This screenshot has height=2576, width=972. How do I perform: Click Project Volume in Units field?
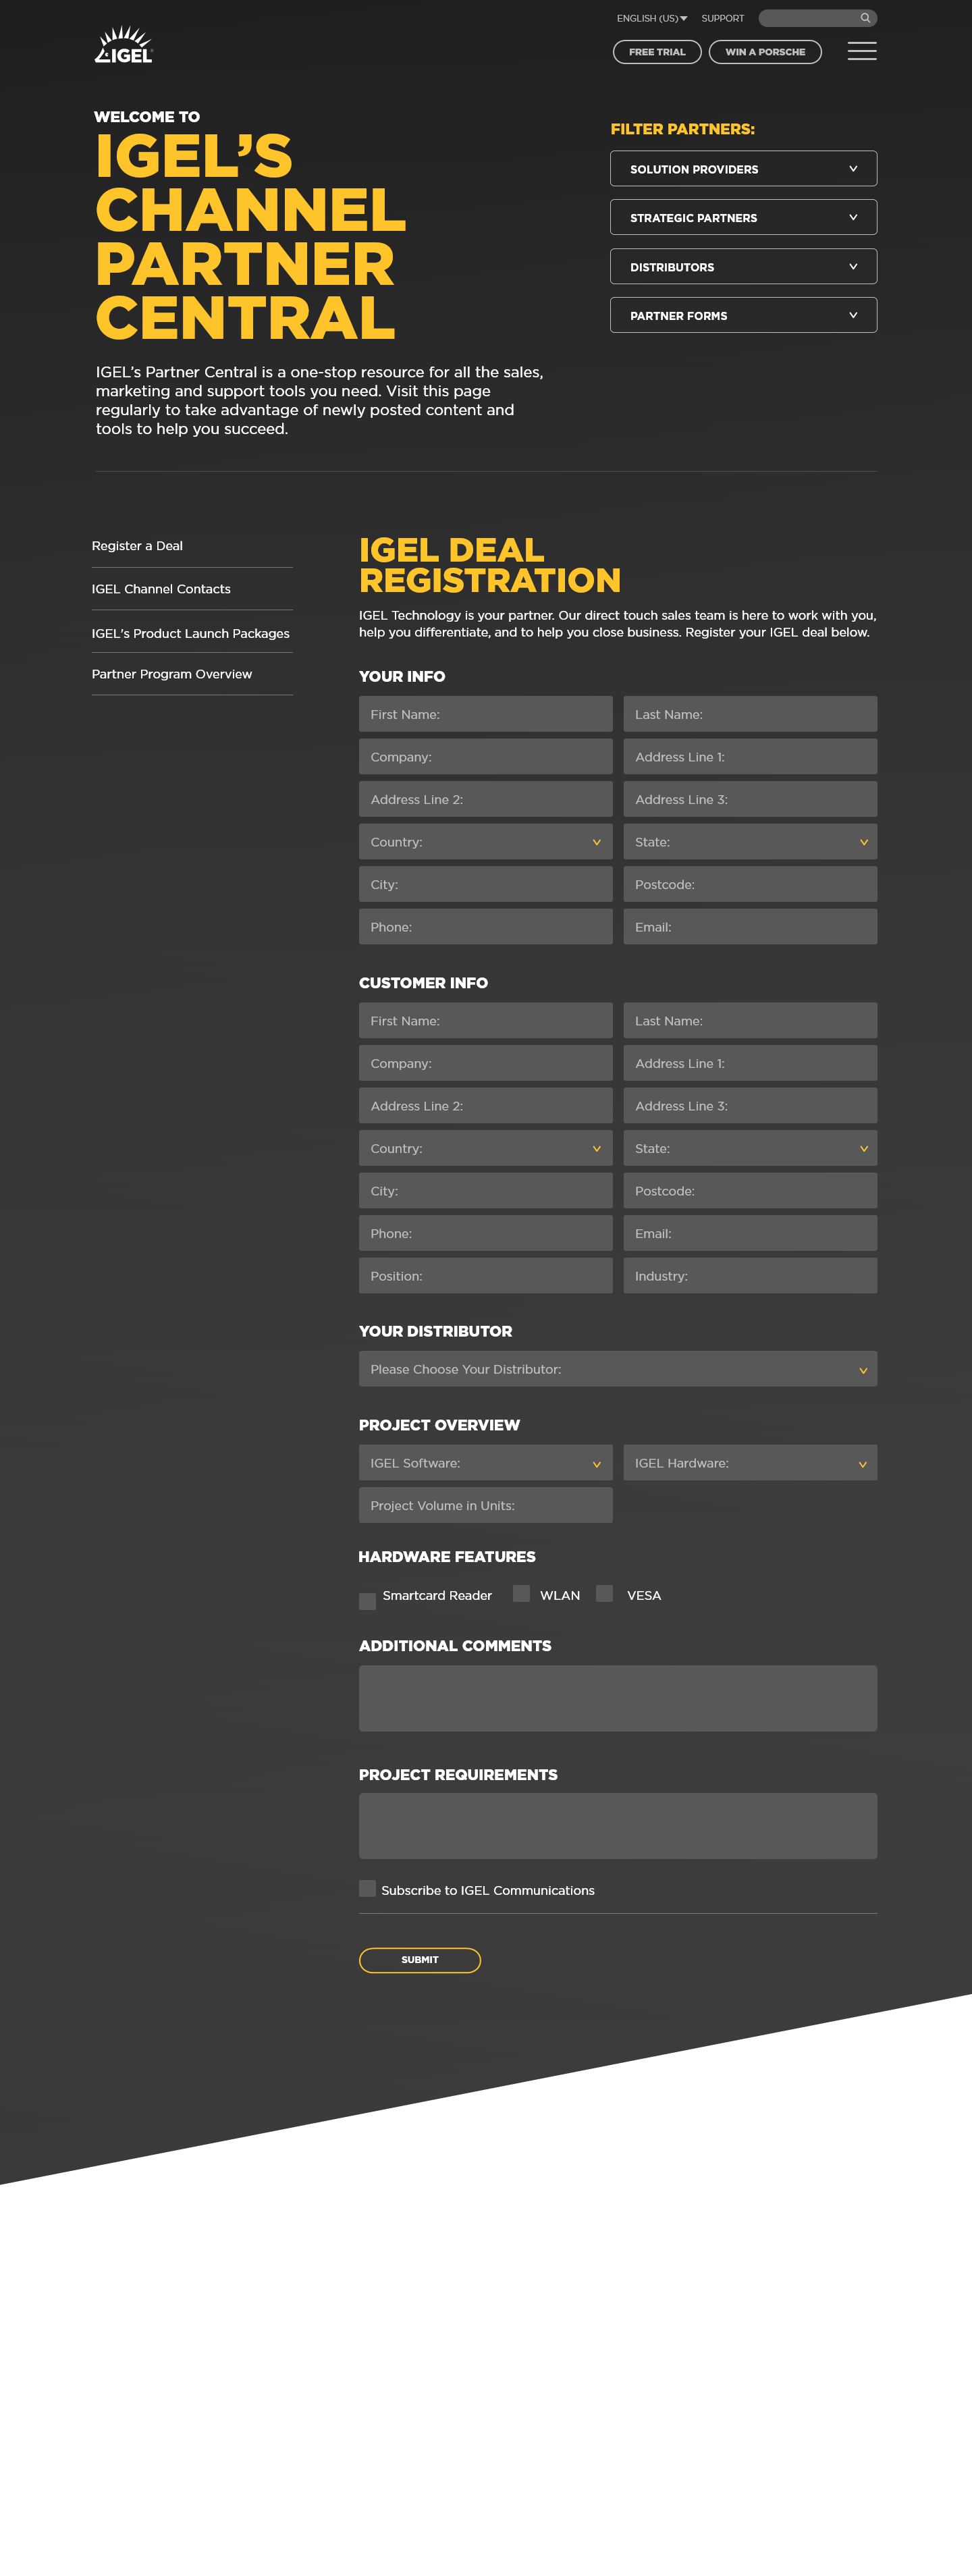pyautogui.click(x=486, y=1505)
